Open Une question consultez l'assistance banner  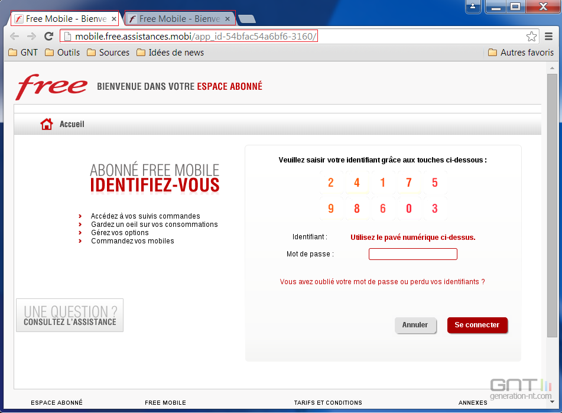70,315
